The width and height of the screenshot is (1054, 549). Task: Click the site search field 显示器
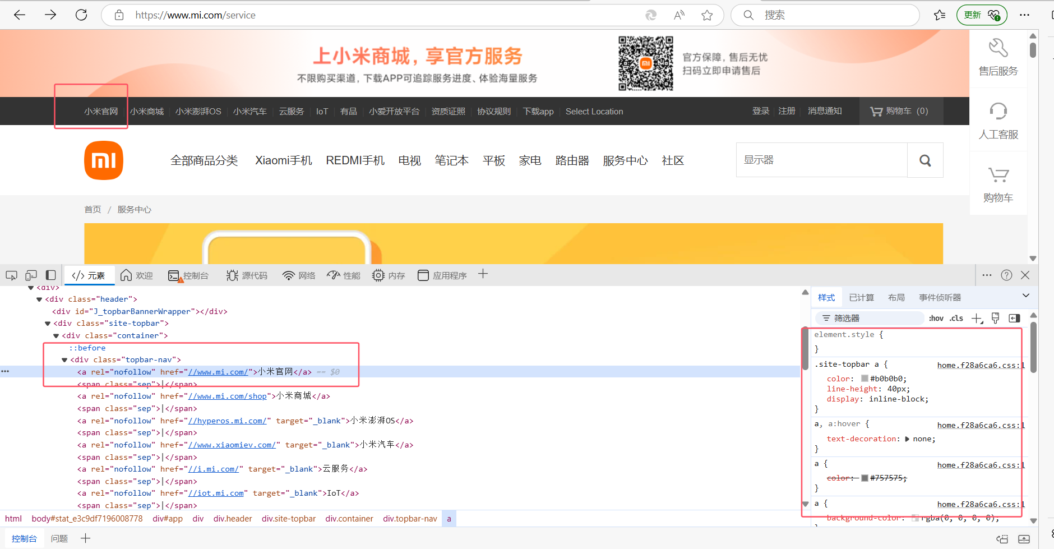822,160
